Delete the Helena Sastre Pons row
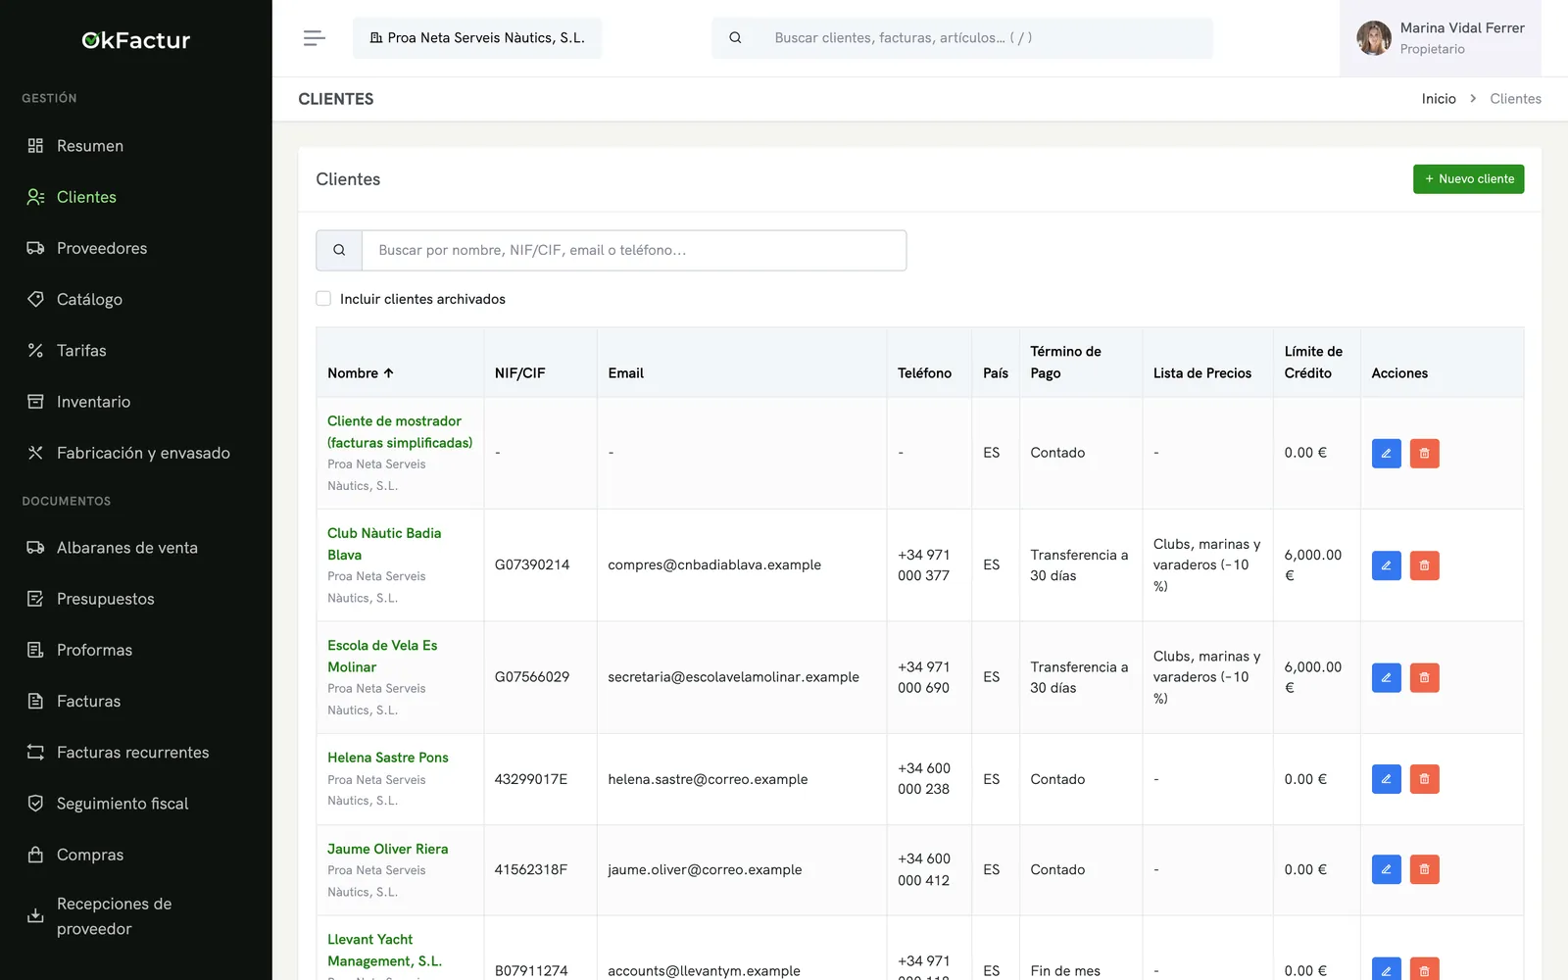Image resolution: width=1568 pixels, height=980 pixels. (x=1424, y=779)
